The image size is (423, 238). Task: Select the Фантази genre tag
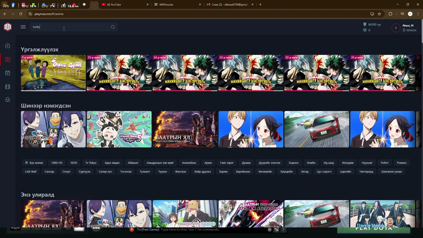(x=181, y=172)
